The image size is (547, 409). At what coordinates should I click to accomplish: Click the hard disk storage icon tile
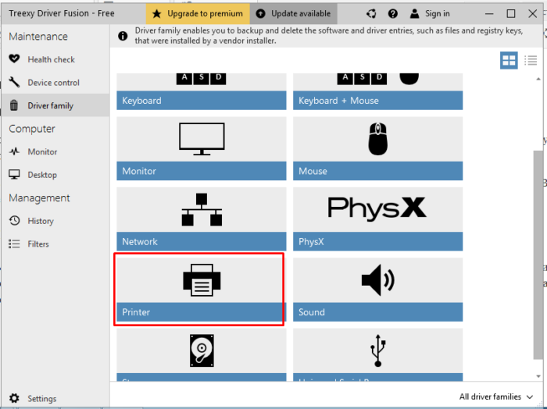pyautogui.click(x=202, y=350)
